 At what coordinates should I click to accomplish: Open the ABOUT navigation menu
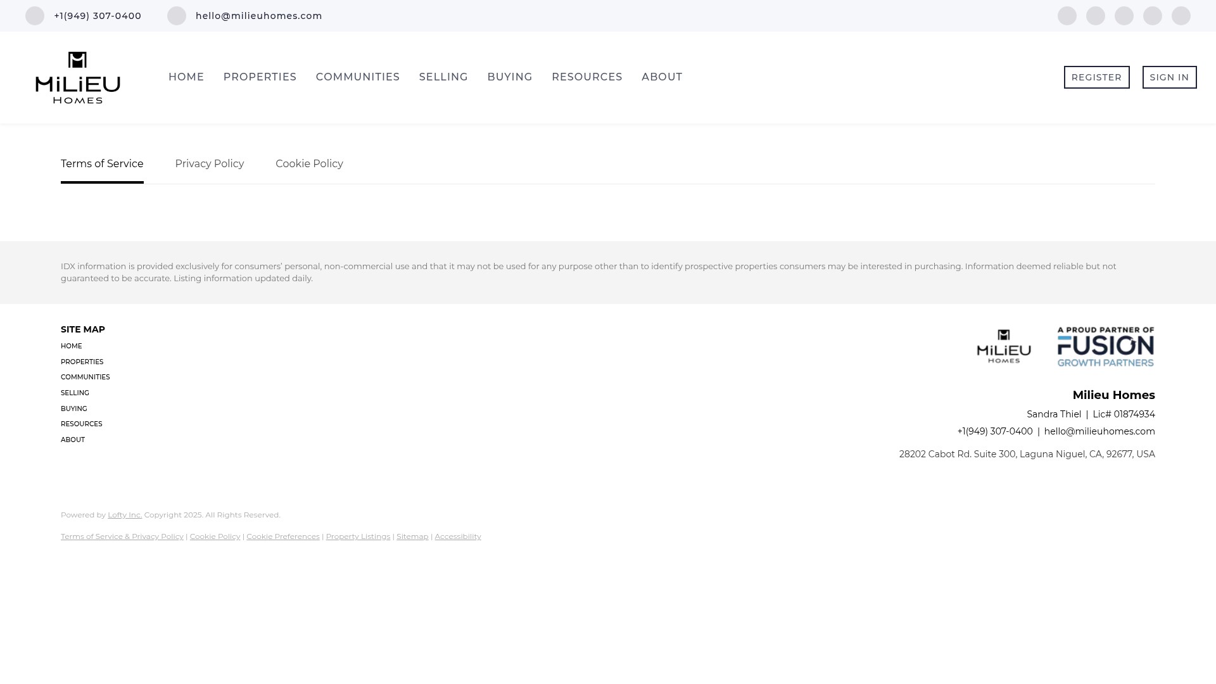(662, 77)
